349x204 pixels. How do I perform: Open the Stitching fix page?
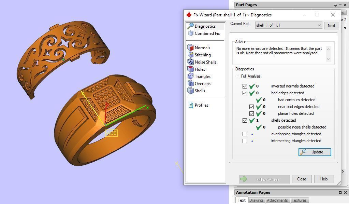click(203, 55)
